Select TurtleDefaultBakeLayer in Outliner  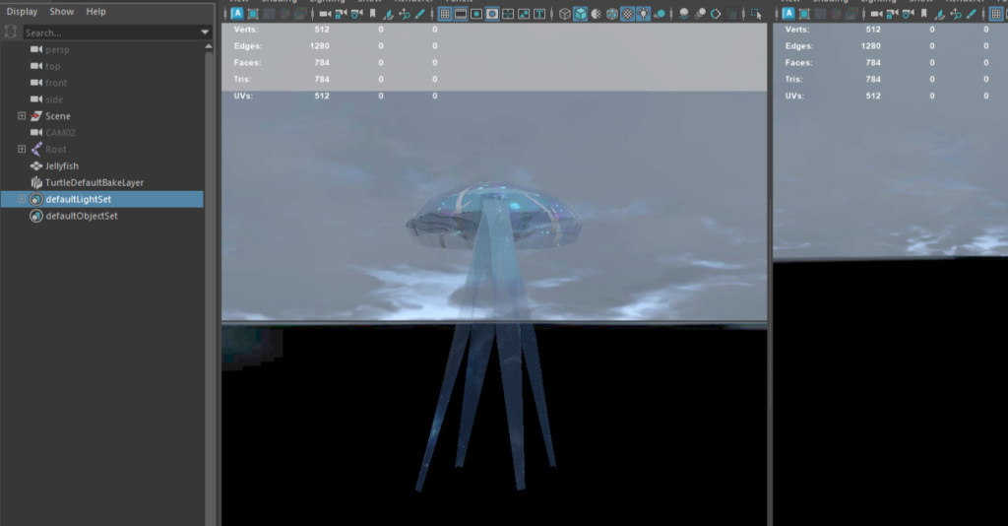(x=94, y=182)
